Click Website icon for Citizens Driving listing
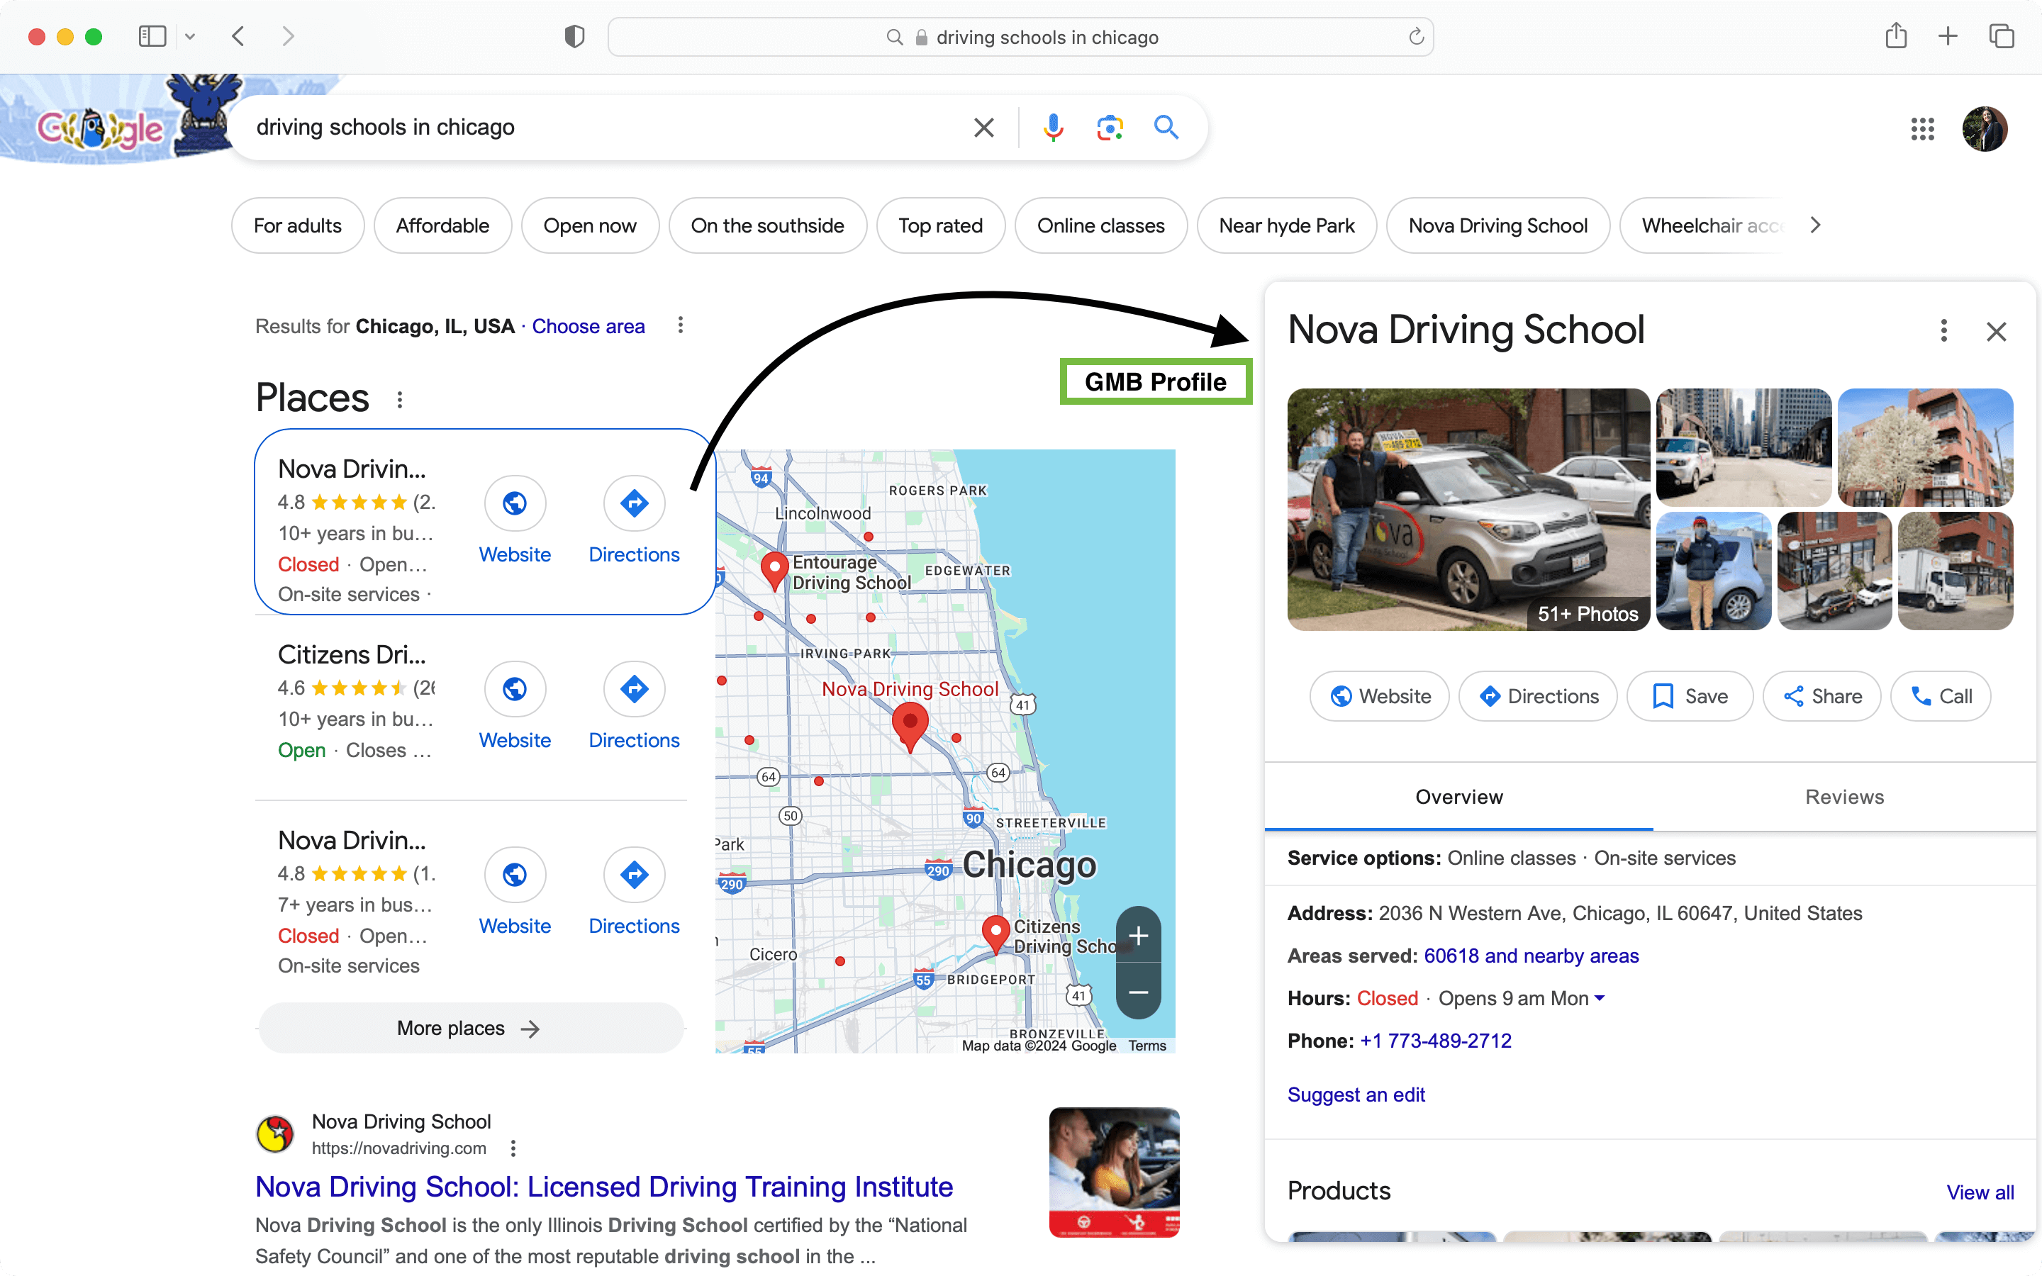Viewport: 2042px width, 1276px height. 515,688
